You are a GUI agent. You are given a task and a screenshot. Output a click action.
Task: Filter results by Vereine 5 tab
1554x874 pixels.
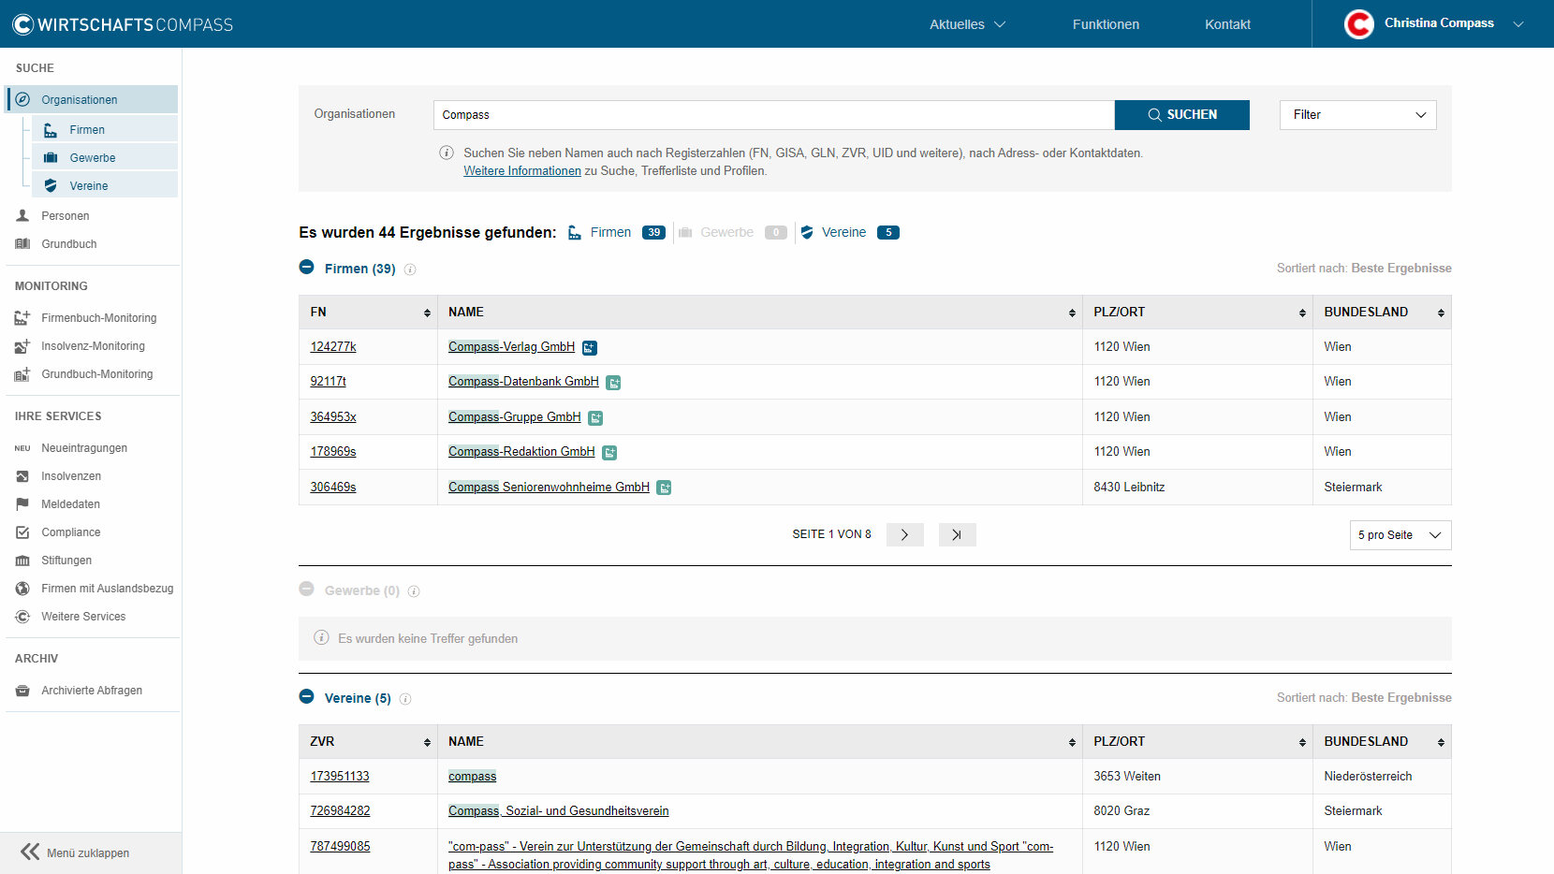tap(849, 232)
